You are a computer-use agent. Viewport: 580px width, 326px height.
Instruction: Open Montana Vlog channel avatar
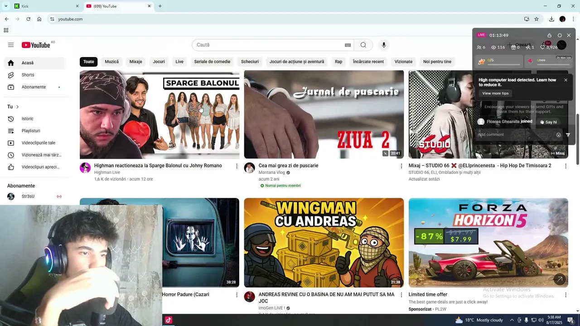[x=250, y=168]
